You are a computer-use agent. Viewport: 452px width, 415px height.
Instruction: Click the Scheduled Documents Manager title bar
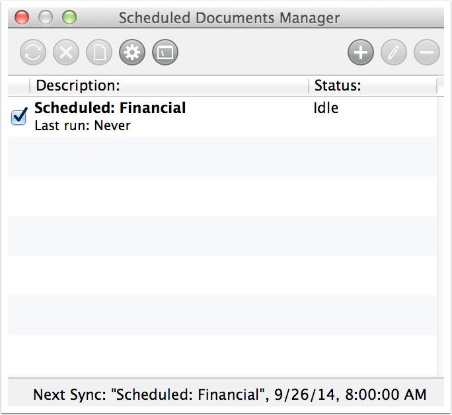pos(229,17)
